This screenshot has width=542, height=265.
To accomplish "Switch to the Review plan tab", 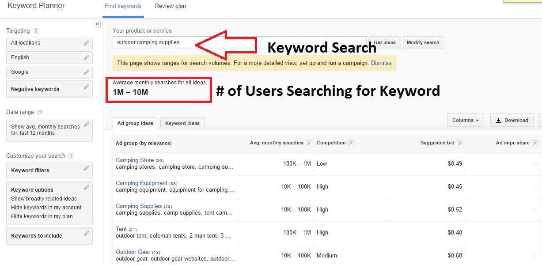I will pos(171,6).
